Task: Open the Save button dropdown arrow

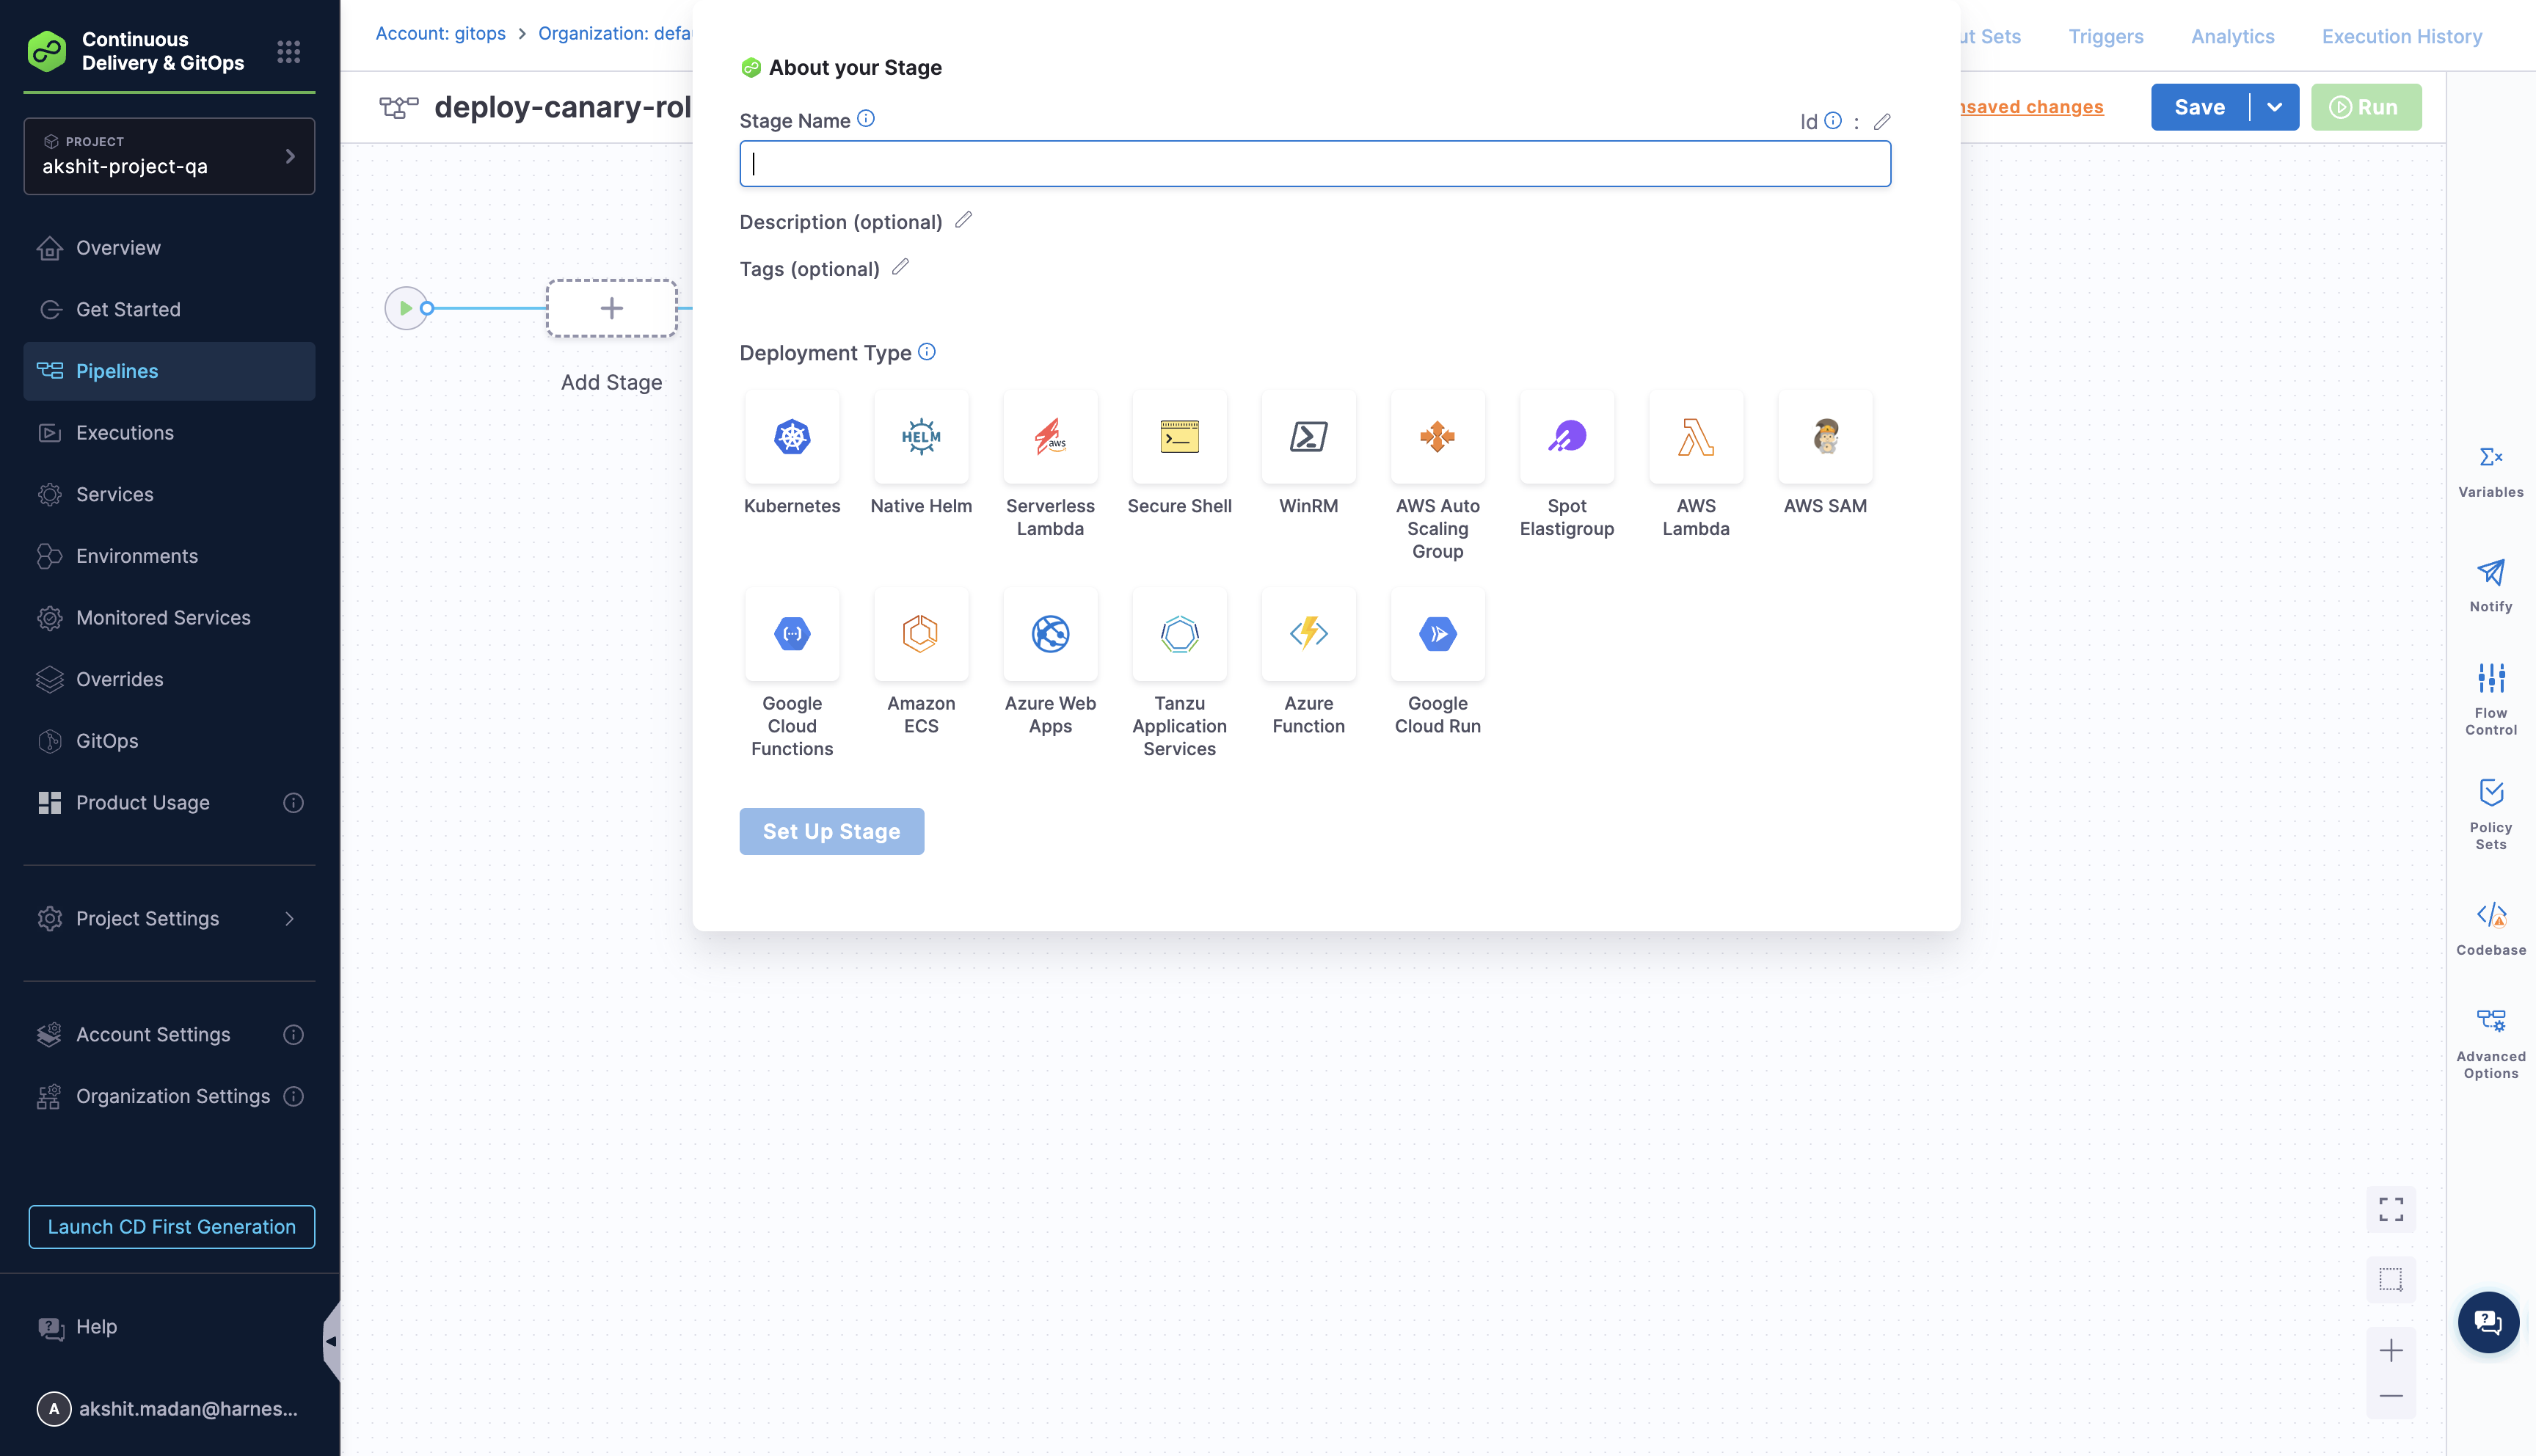Action: tap(2274, 107)
